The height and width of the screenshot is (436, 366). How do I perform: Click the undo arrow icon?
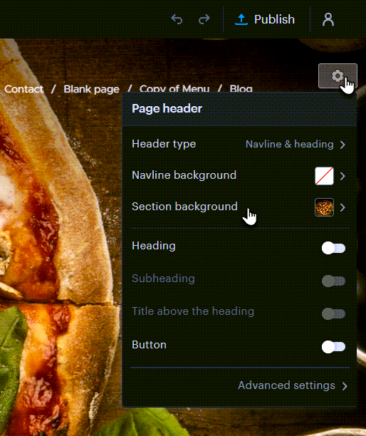[x=177, y=19]
